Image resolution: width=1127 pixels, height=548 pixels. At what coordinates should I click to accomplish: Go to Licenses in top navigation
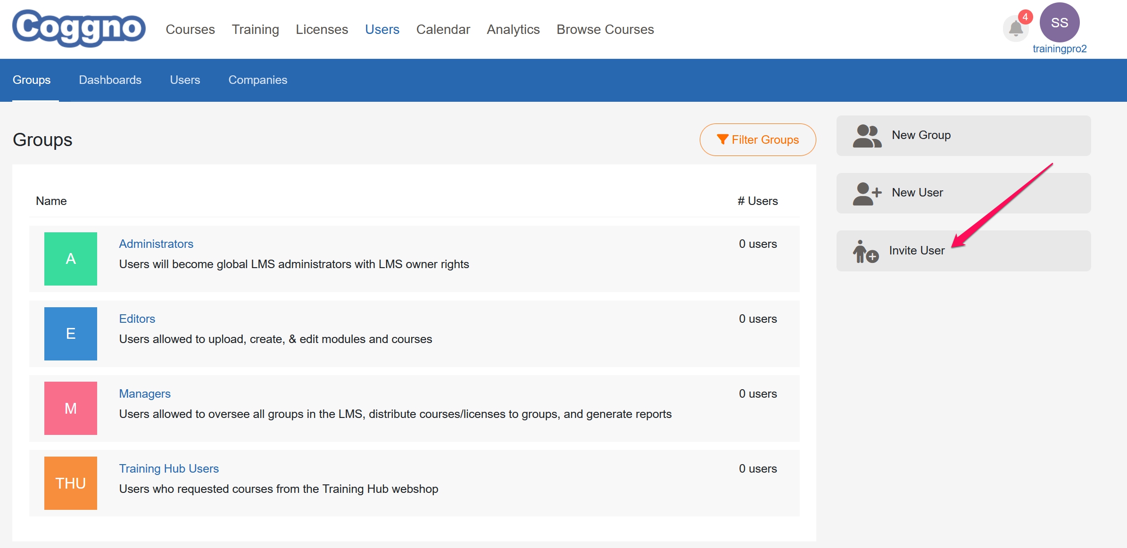coord(322,29)
